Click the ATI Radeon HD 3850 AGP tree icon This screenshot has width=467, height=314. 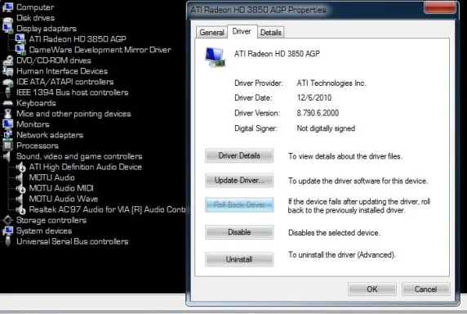tap(20, 39)
